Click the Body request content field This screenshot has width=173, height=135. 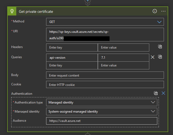(x=105, y=76)
